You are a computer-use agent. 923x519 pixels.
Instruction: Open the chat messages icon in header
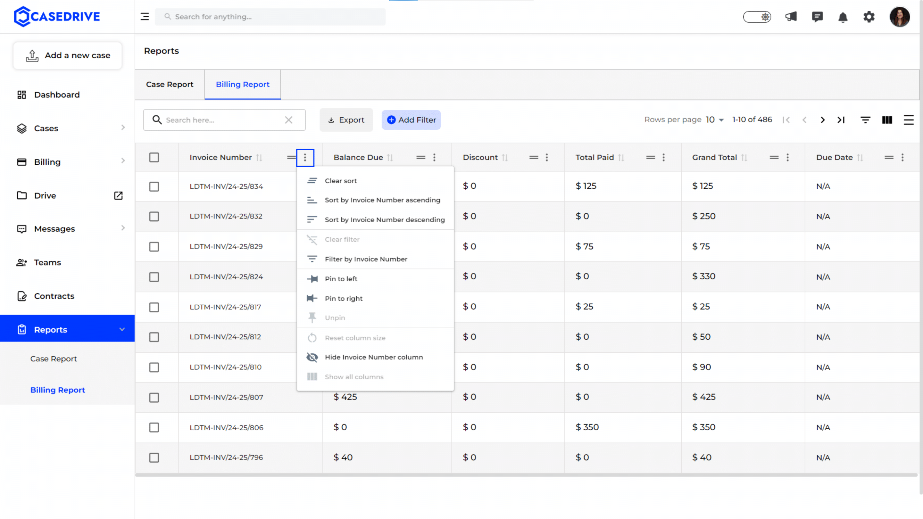[x=817, y=17]
